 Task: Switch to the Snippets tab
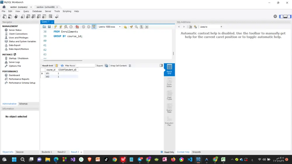coord(196,152)
